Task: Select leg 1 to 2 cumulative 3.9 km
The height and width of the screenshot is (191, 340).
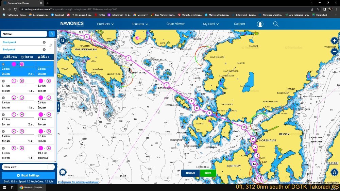Action: click(x=45, y=86)
